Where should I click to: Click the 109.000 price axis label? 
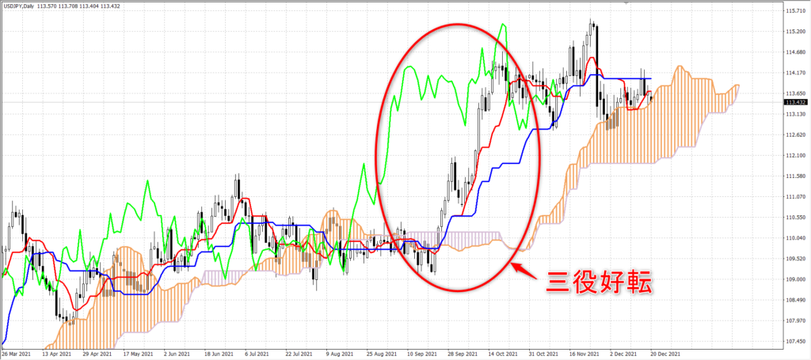click(x=795, y=279)
